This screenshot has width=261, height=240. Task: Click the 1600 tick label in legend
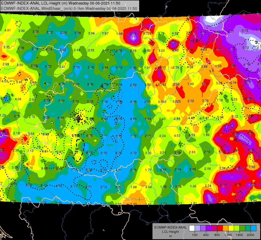coord(239,235)
